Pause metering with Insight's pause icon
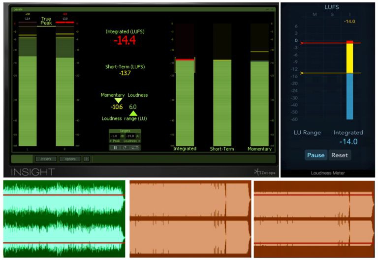The width and height of the screenshot is (378, 260). pyautogui.click(x=115, y=147)
